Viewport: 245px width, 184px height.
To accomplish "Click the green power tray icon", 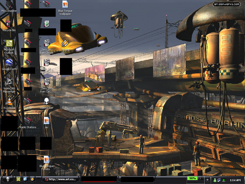I will point(224,180).
